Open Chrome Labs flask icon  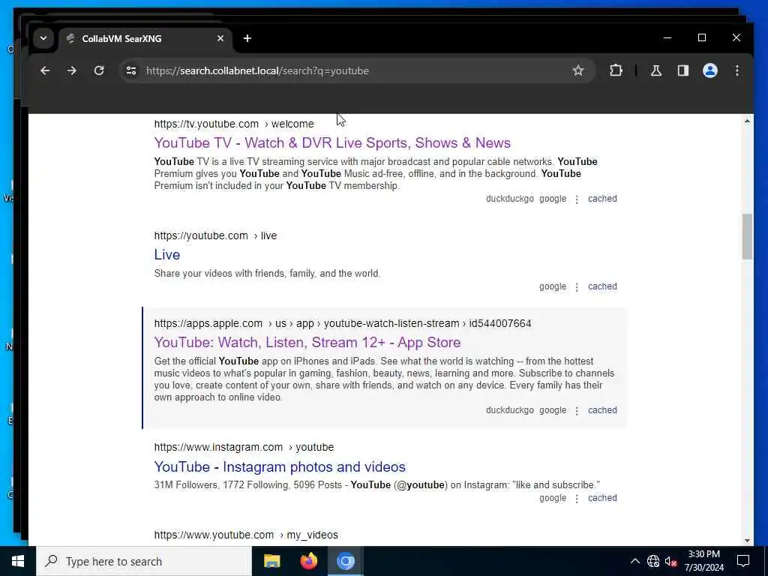[x=655, y=70]
